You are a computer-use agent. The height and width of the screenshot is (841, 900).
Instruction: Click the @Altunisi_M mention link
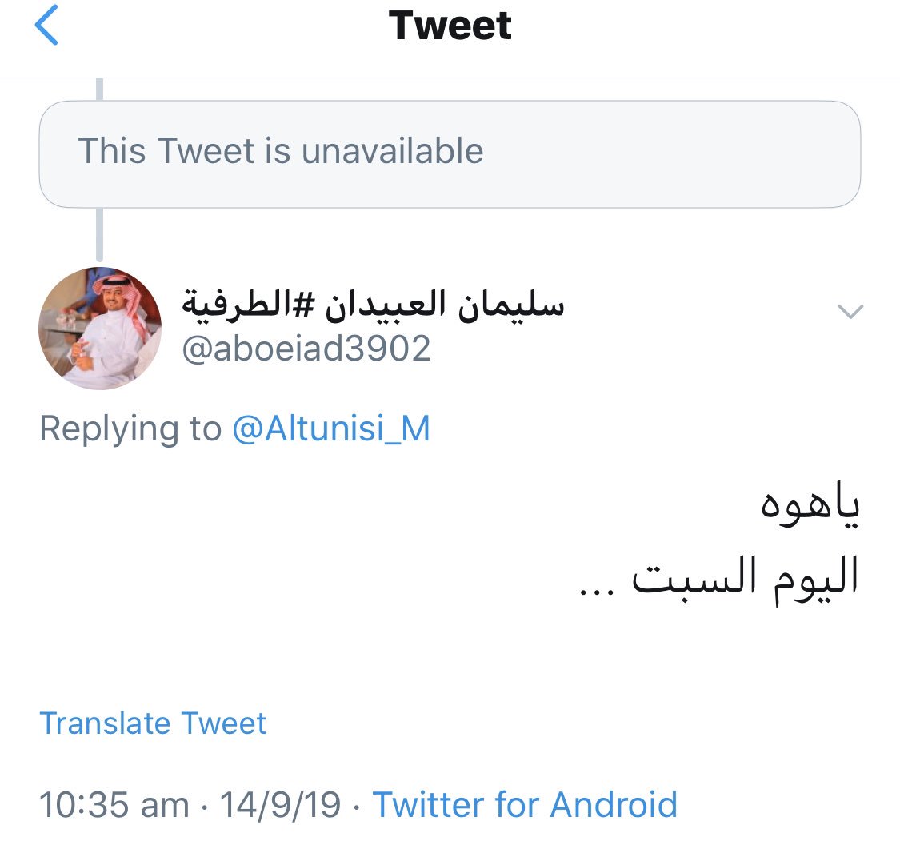click(x=331, y=429)
